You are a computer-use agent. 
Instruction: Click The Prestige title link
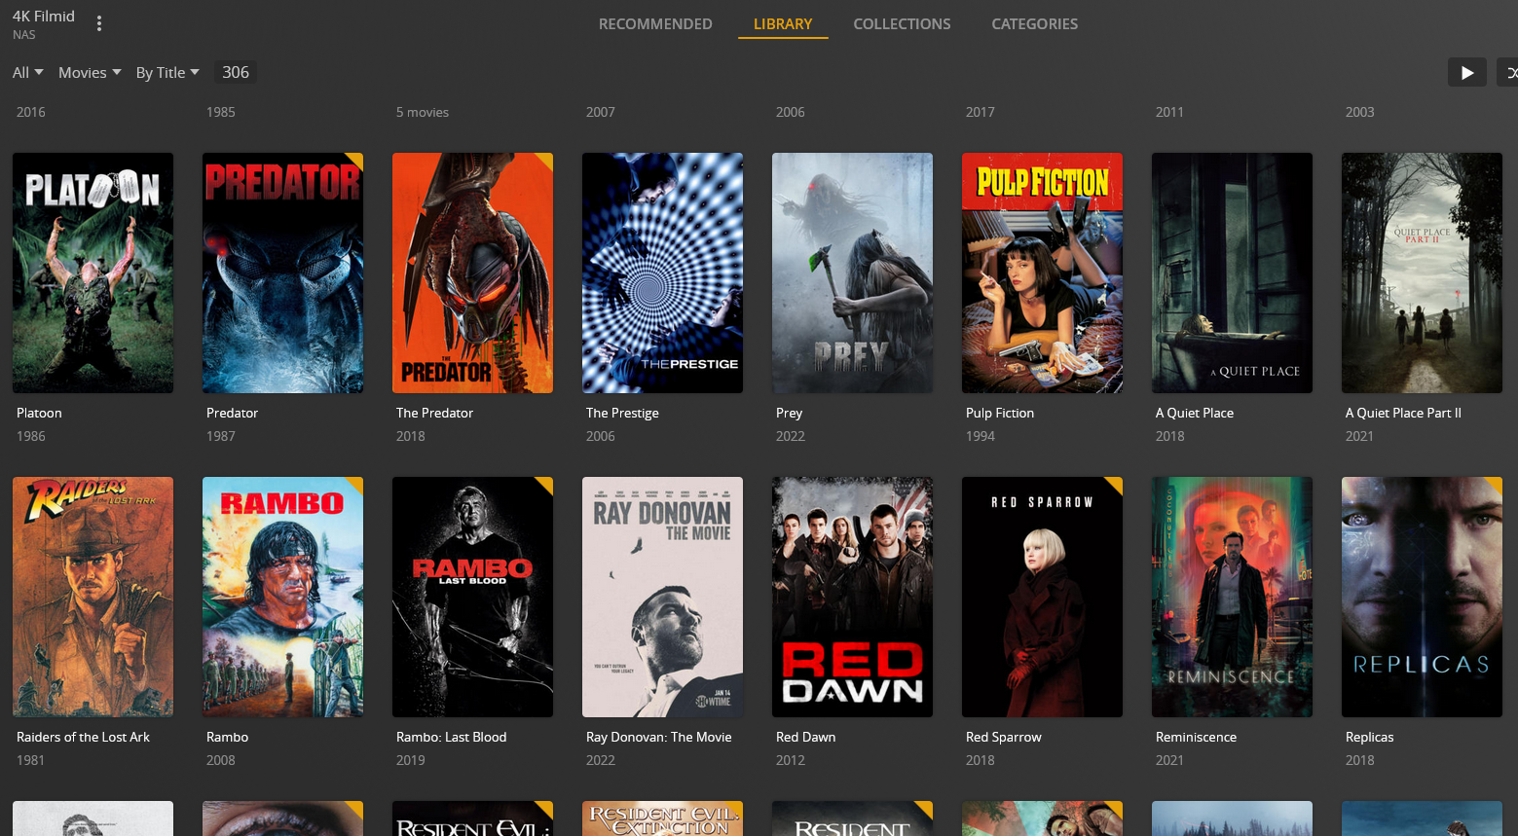pos(622,413)
